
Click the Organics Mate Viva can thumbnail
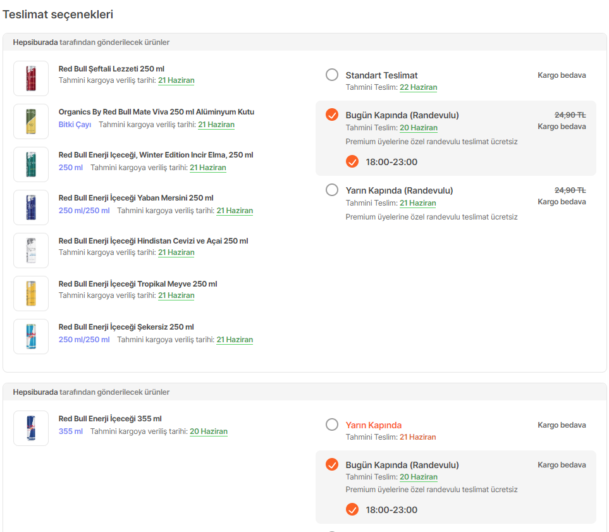point(31,121)
